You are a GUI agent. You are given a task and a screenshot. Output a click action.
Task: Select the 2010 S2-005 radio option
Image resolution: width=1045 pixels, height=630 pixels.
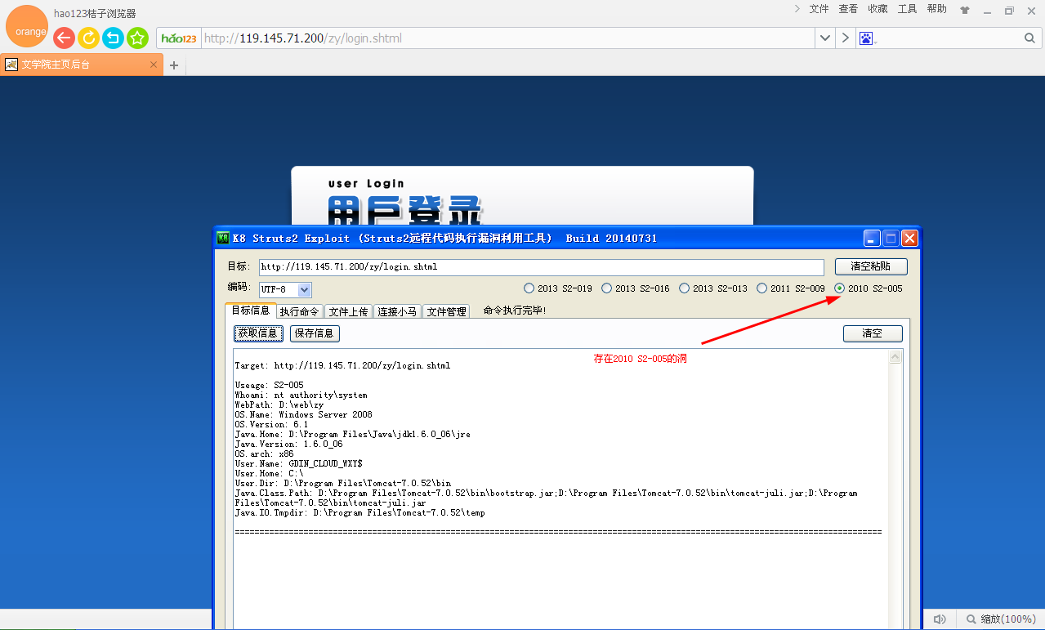[869, 288]
